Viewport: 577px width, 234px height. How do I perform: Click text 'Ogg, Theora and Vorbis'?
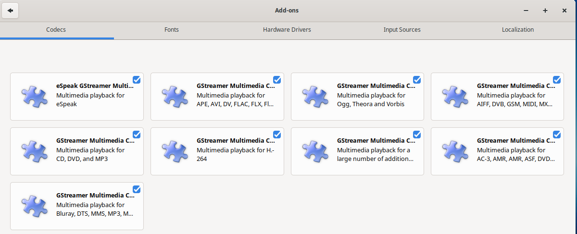click(x=371, y=104)
